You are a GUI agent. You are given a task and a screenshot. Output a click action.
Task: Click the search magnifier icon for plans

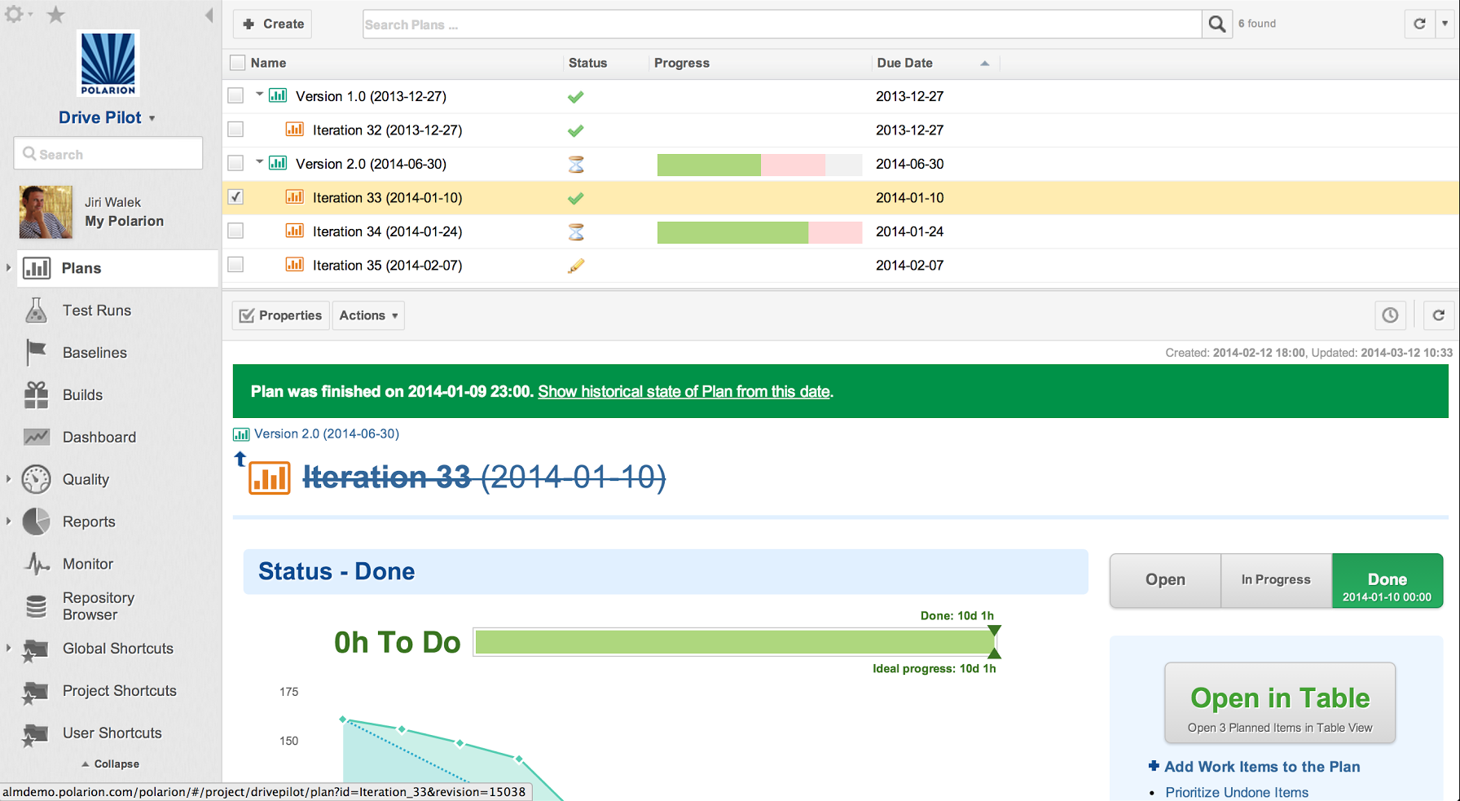[x=1216, y=24]
